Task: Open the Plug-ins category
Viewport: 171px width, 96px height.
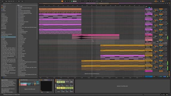Action: 4,23
